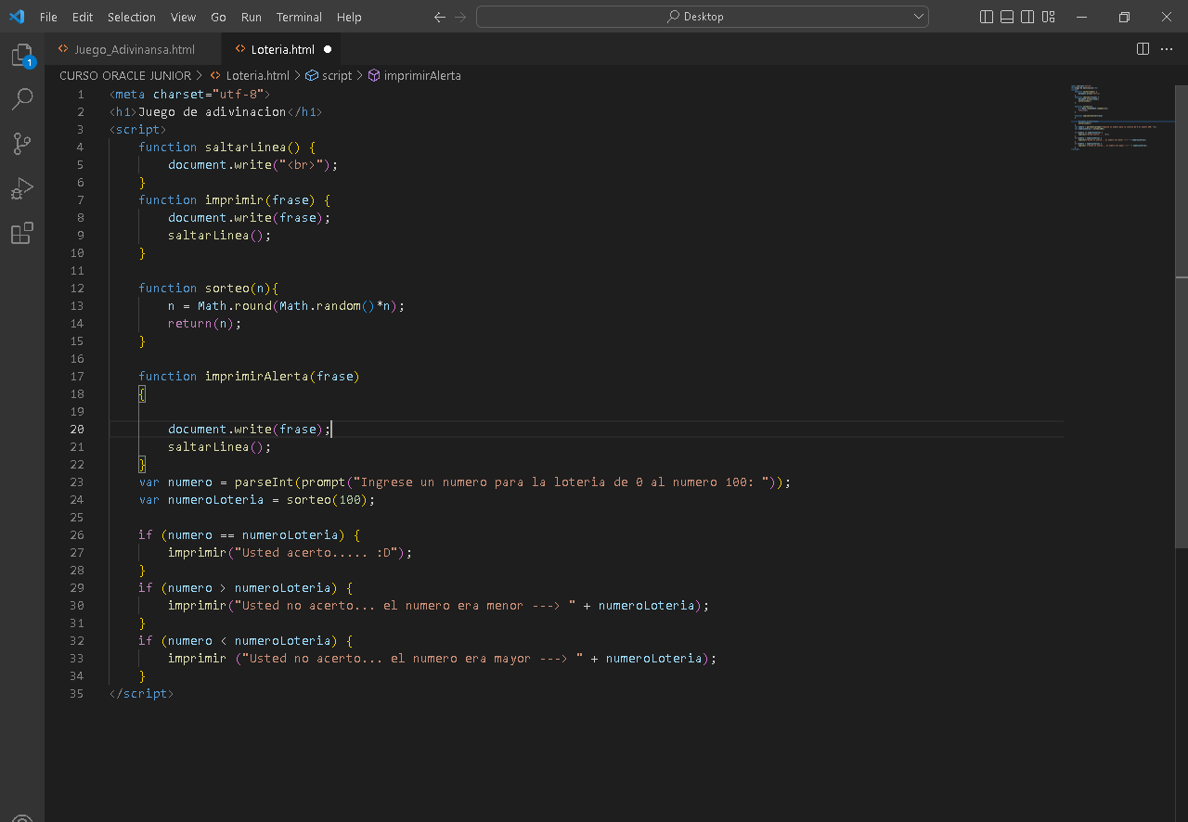Click line number 26 in the gutter
This screenshot has height=822, width=1188.
pos(76,534)
